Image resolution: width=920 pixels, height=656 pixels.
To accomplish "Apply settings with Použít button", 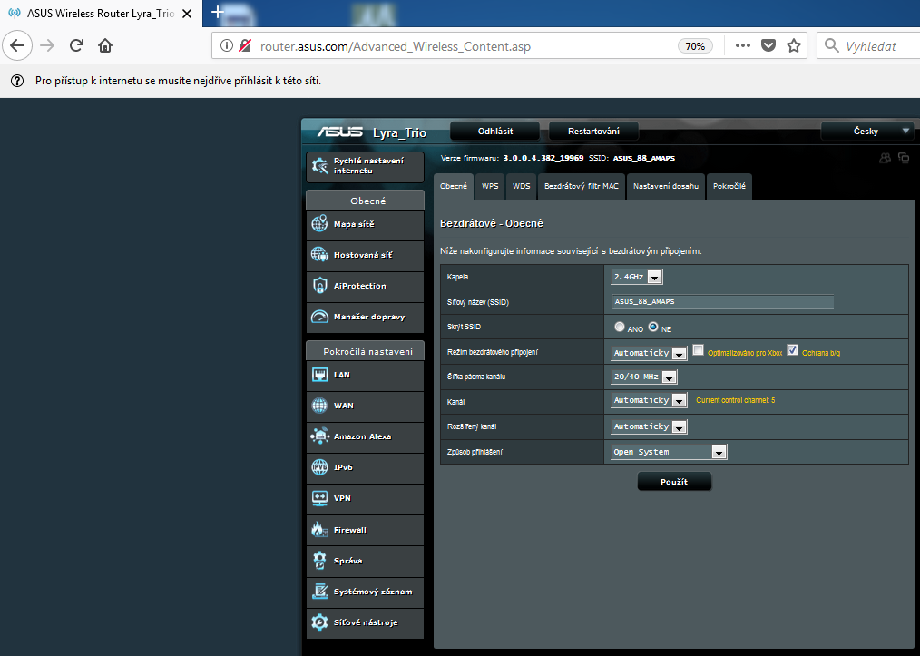I will [x=674, y=482].
